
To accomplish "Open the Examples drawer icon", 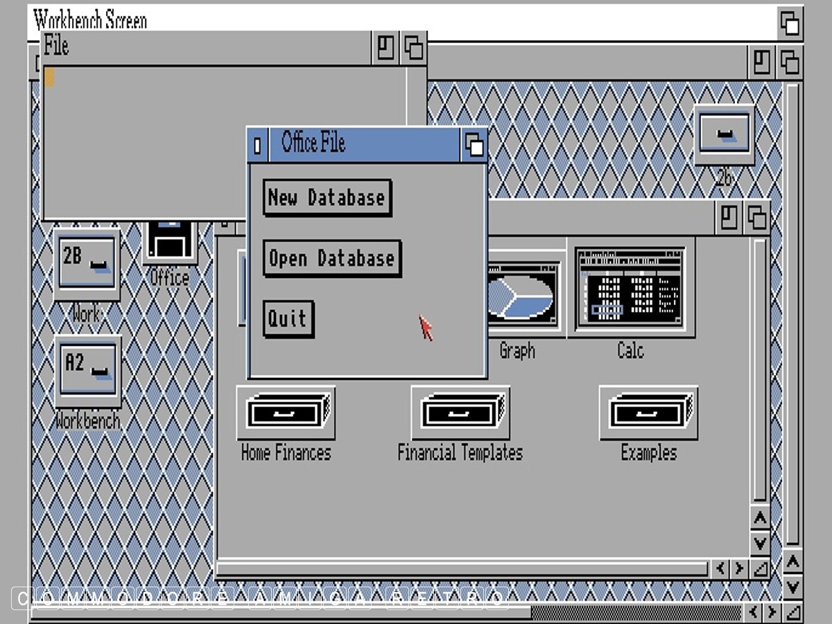I will 648,413.
